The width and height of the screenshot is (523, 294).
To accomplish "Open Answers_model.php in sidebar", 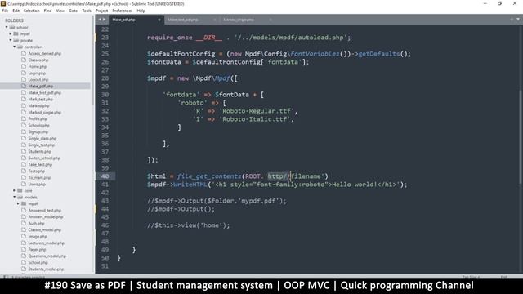I will (x=46, y=217).
